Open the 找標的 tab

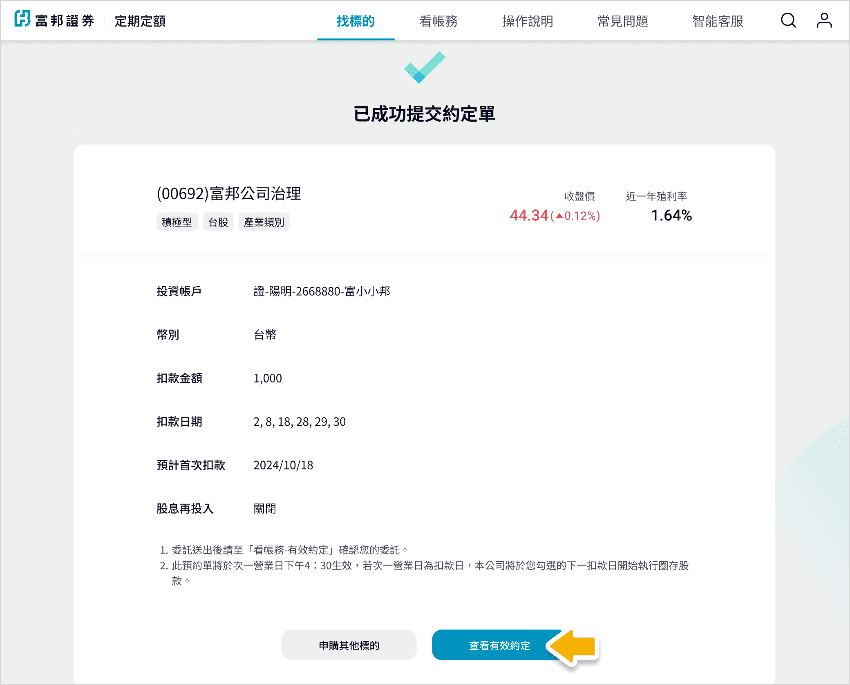click(356, 21)
